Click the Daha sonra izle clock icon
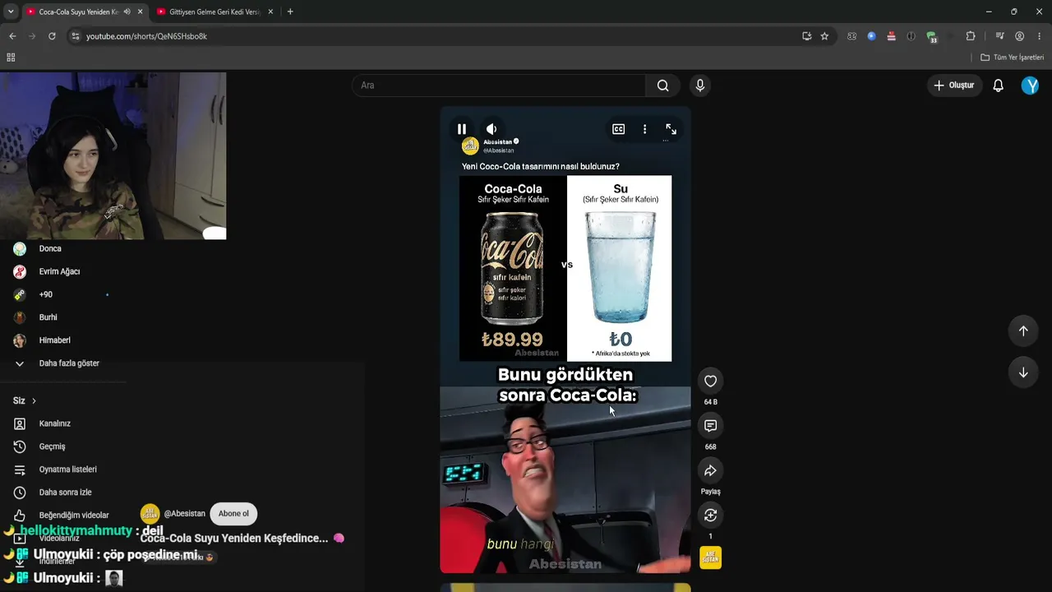The width and height of the screenshot is (1052, 592). (20, 493)
